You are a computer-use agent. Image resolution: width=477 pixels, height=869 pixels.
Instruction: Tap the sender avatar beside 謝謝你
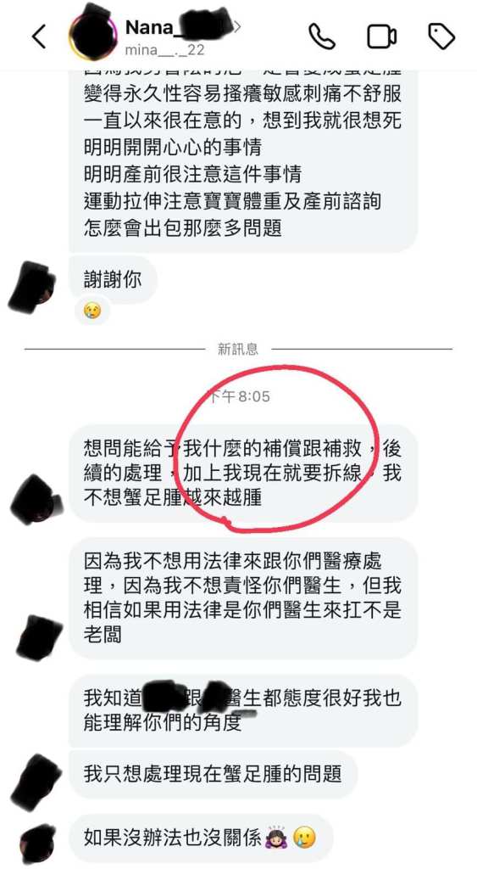[31, 289]
